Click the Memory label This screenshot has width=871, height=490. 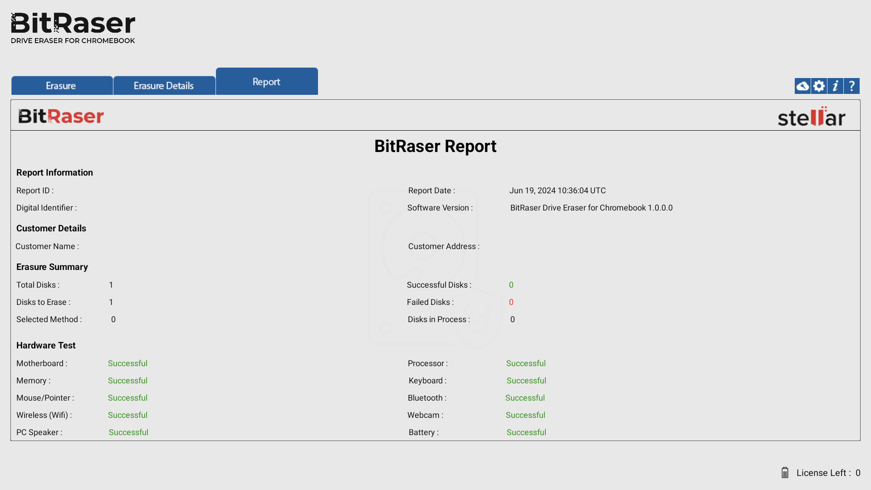(x=33, y=381)
